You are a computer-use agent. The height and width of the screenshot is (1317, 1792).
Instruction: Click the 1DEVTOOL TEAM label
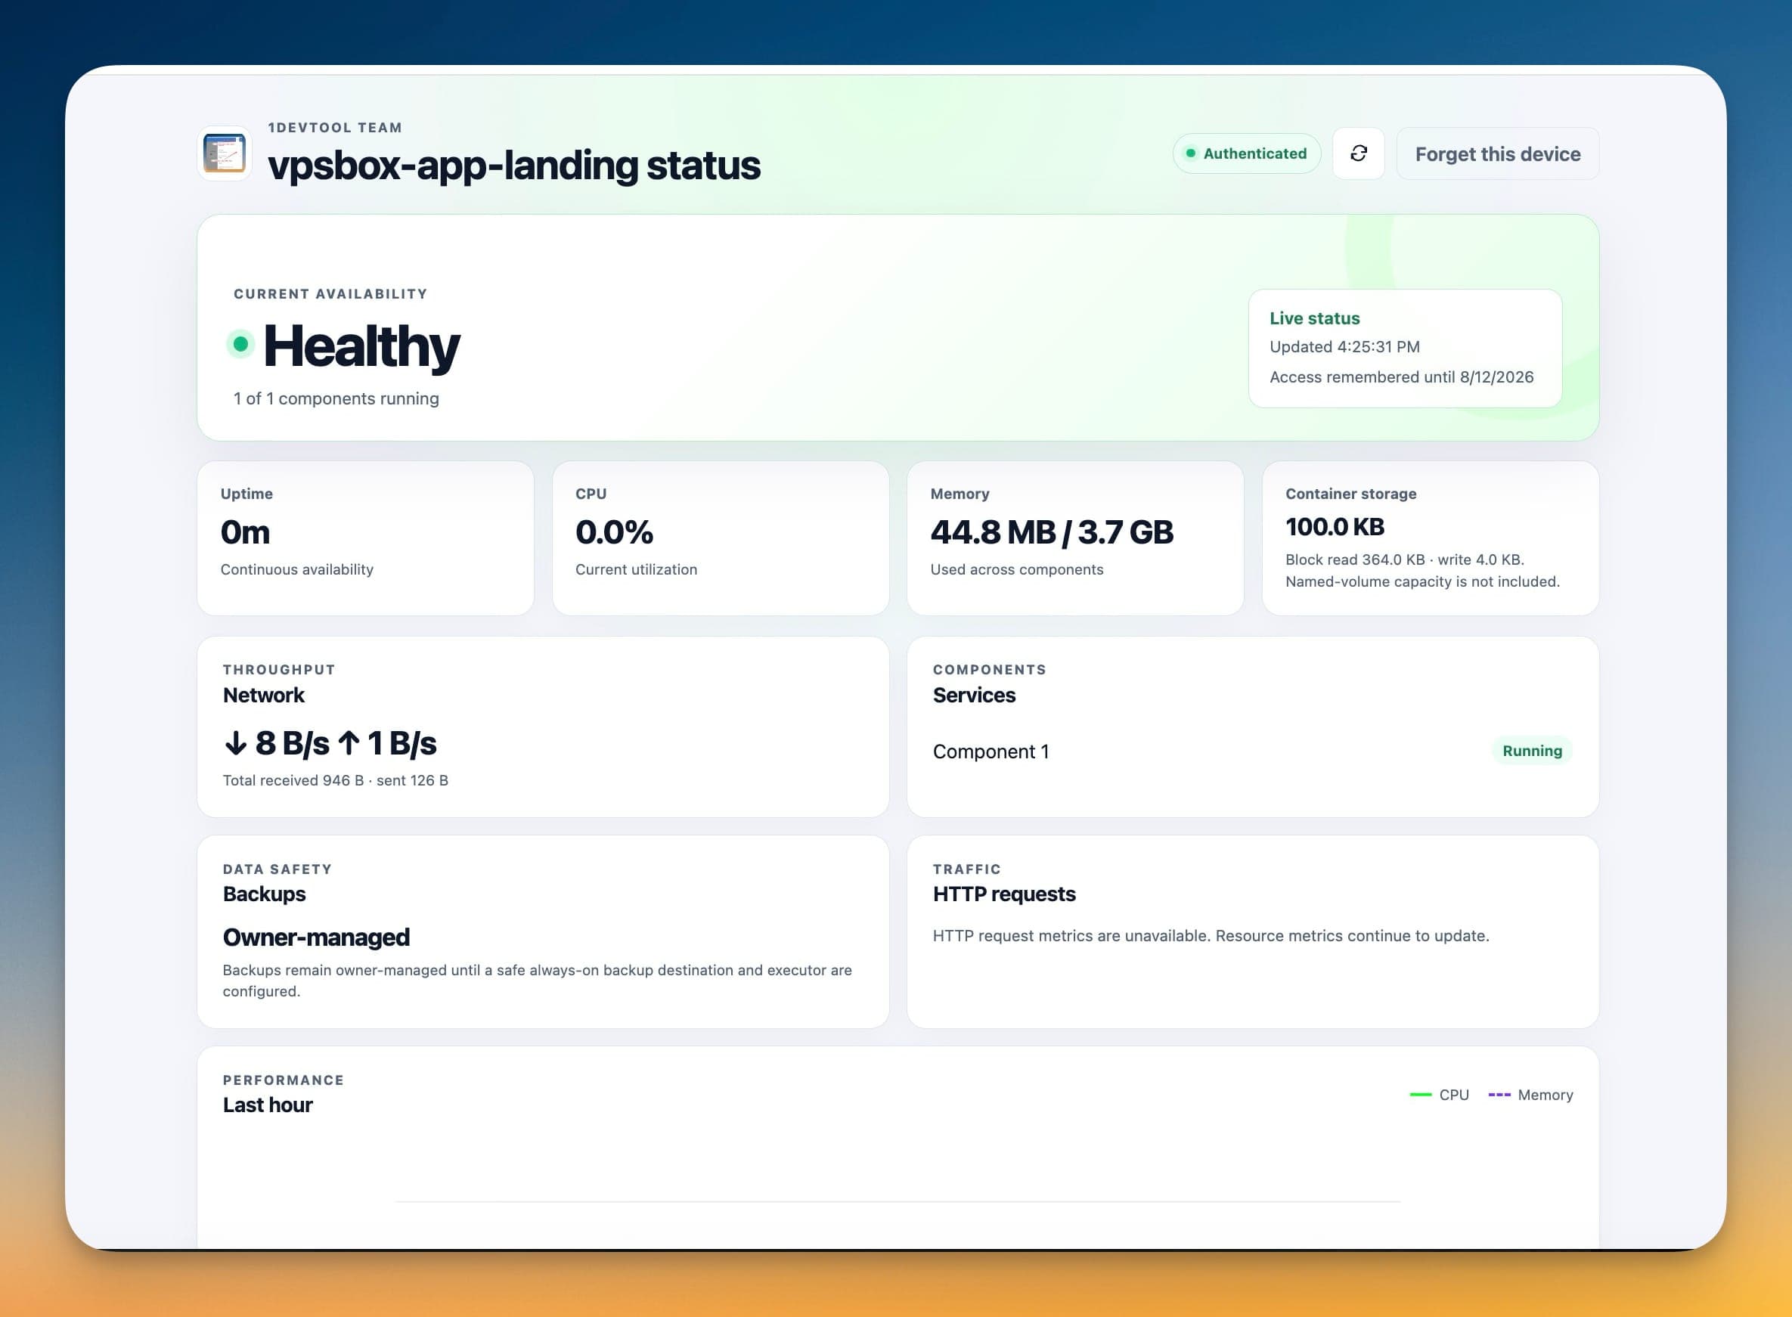335,128
